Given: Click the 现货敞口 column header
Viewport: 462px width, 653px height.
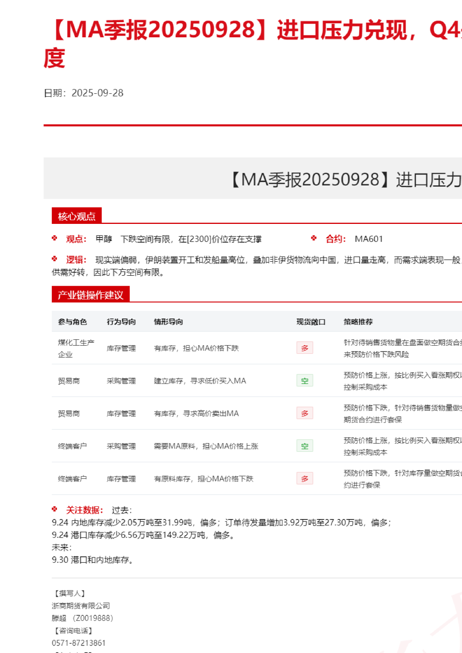Looking at the screenshot, I should click(311, 322).
